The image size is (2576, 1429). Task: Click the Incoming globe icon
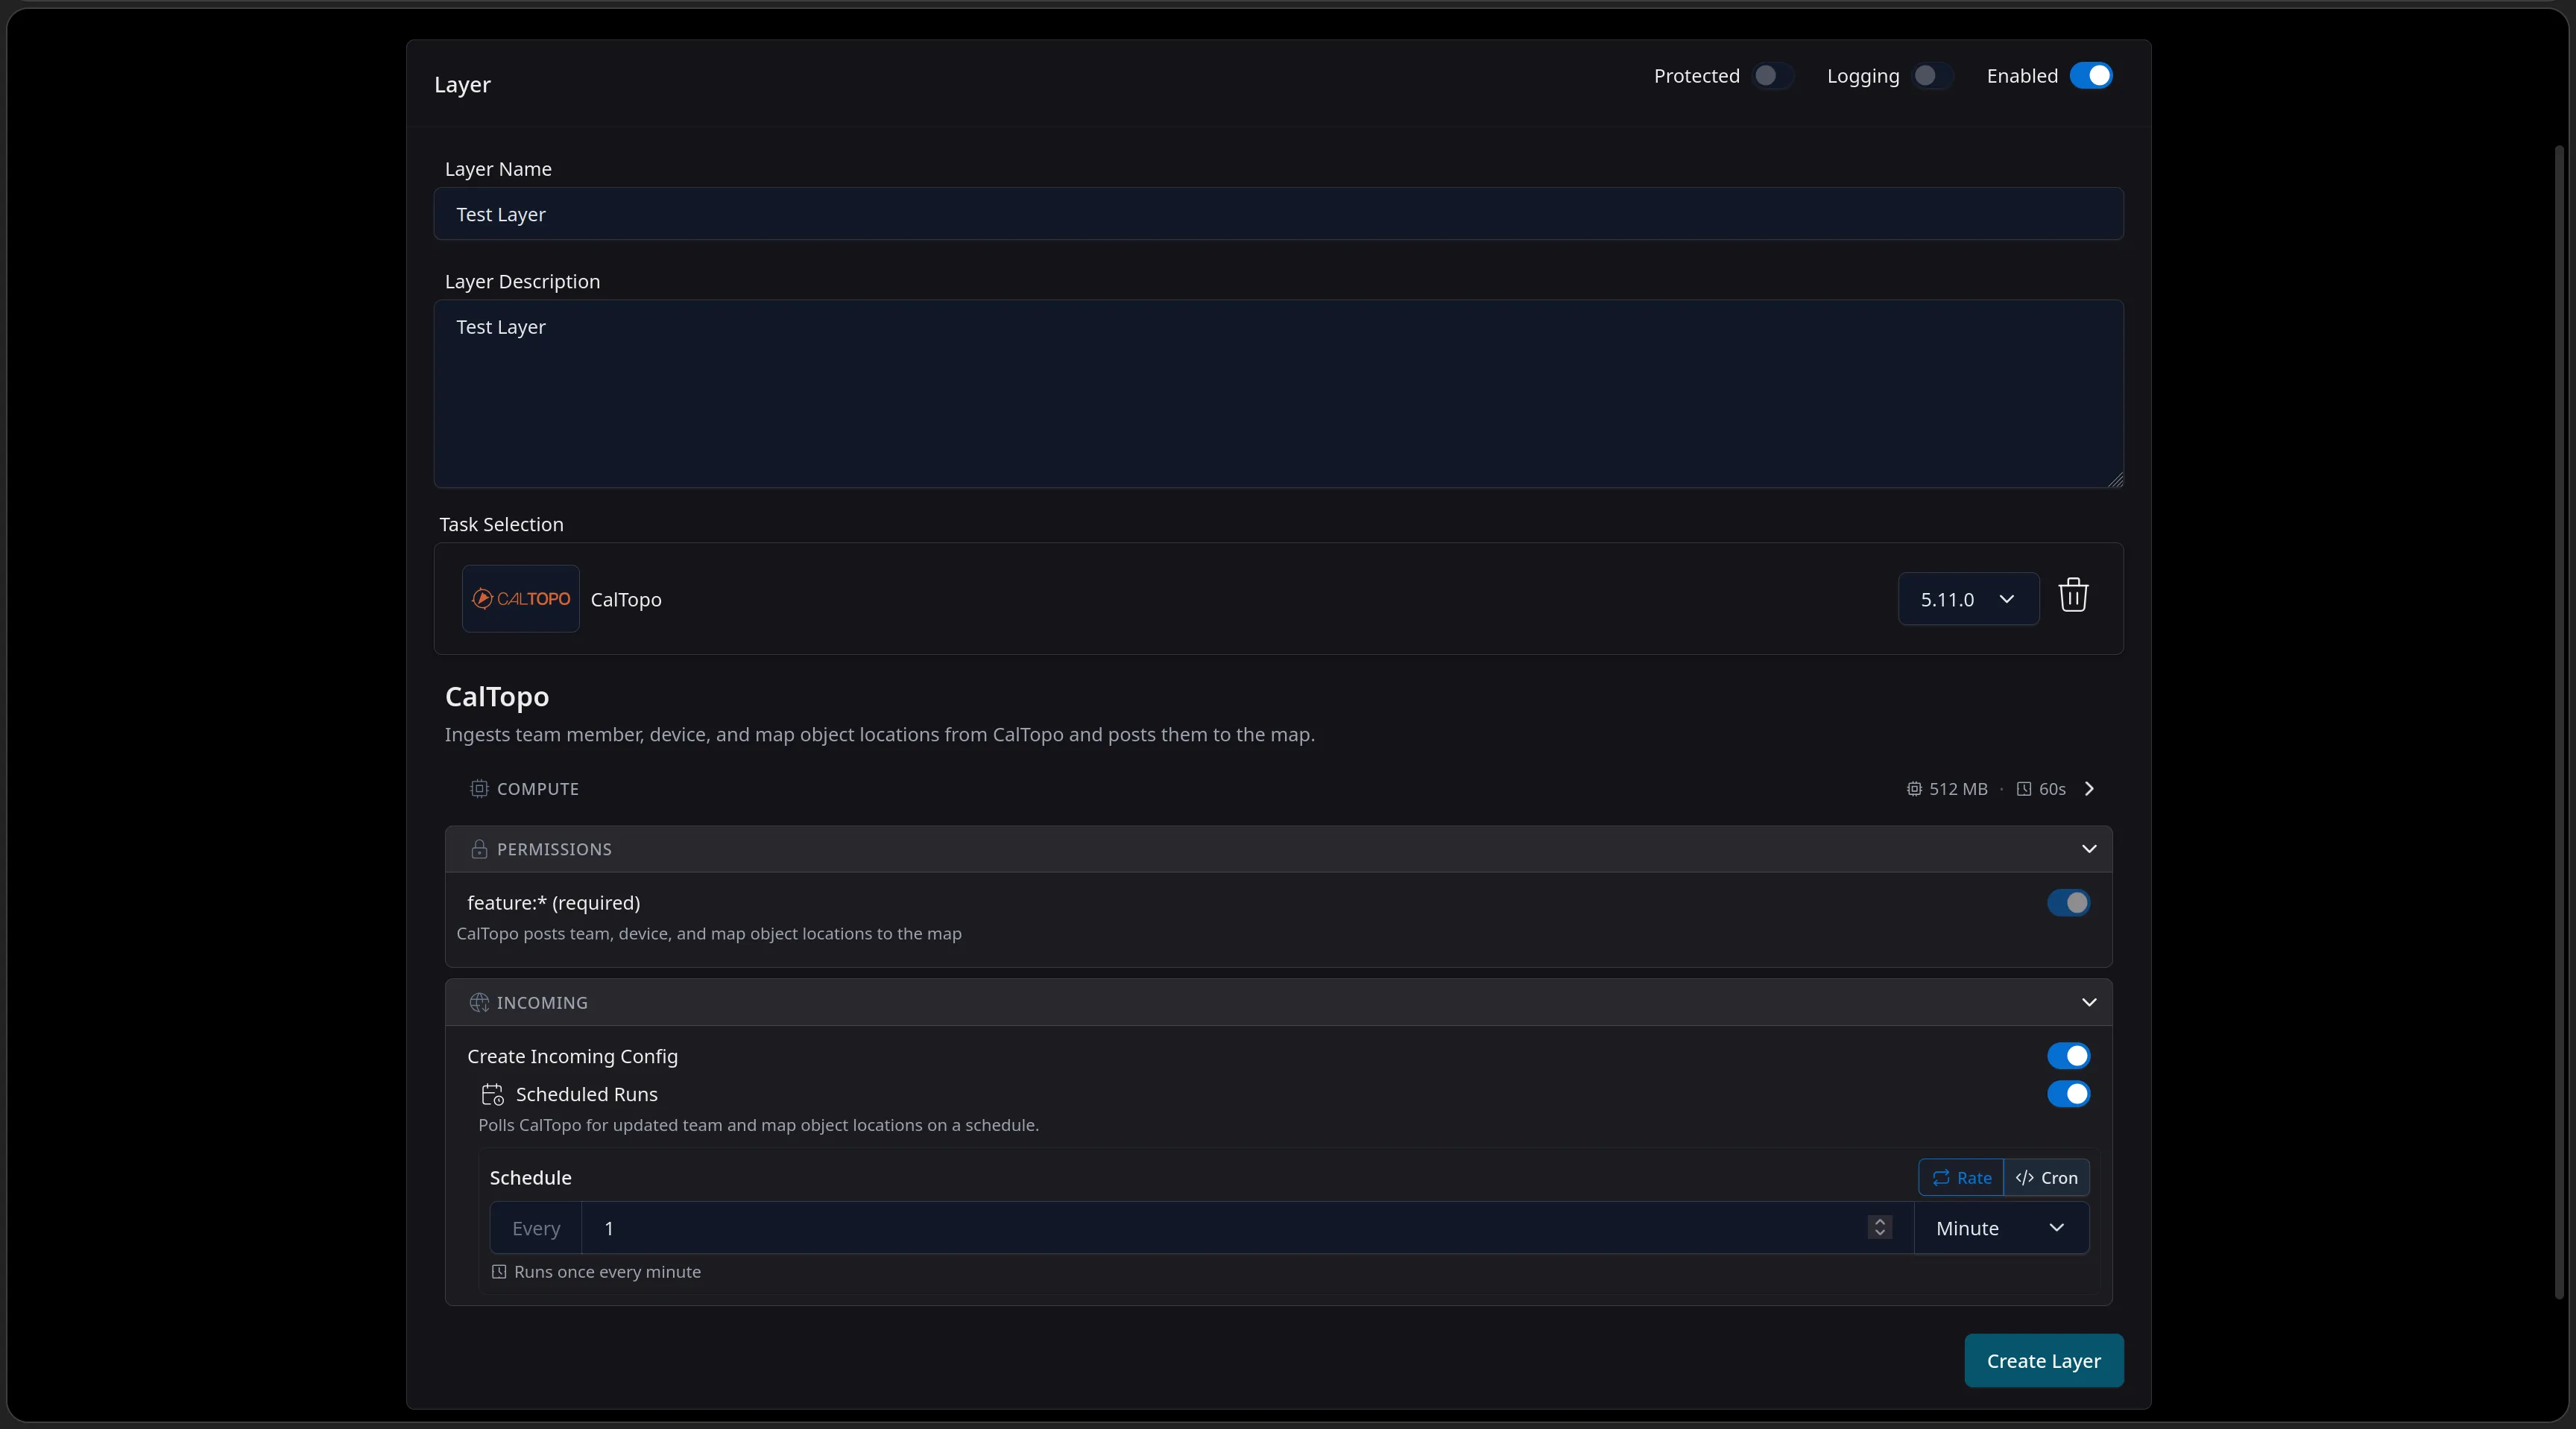coord(479,1002)
